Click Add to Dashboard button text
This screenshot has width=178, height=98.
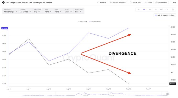point(119,3)
